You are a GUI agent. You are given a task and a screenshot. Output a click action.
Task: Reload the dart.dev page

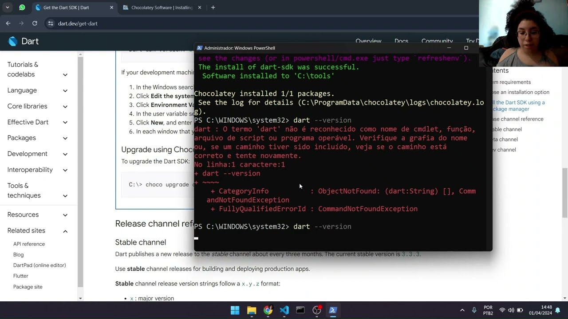[35, 23]
